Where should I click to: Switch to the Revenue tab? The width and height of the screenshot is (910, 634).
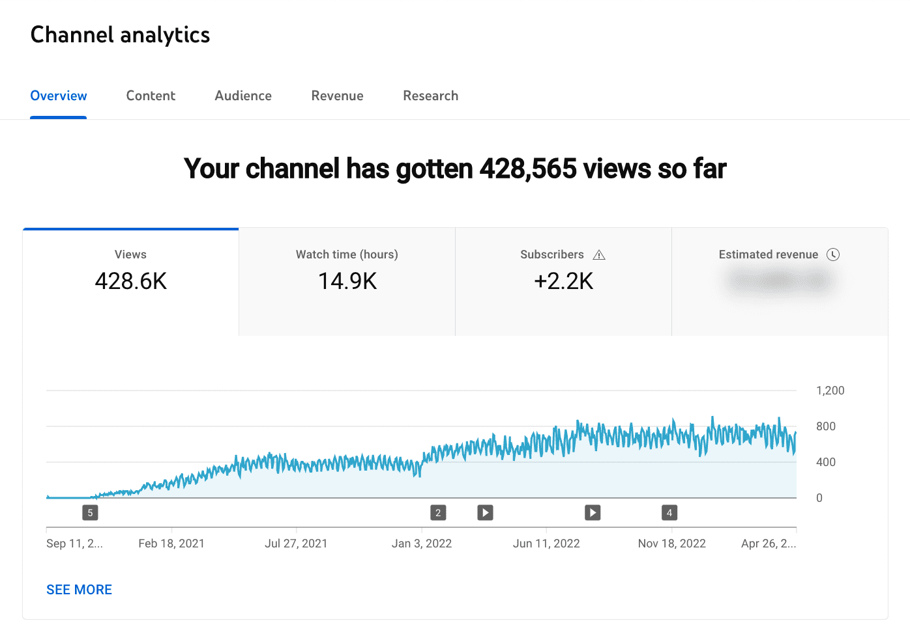(337, 96)
